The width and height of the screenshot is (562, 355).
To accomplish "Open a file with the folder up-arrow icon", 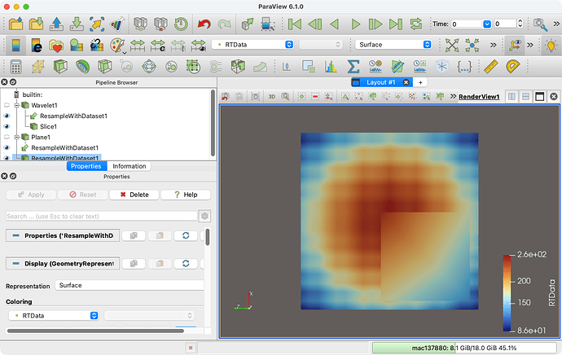I will pyautogui.click(x=15, y=24).
